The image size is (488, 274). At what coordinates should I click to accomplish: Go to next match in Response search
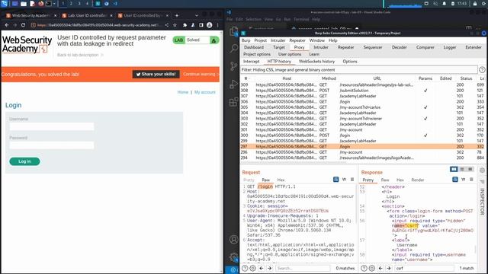pyautogui.click(x=389, y=268)
